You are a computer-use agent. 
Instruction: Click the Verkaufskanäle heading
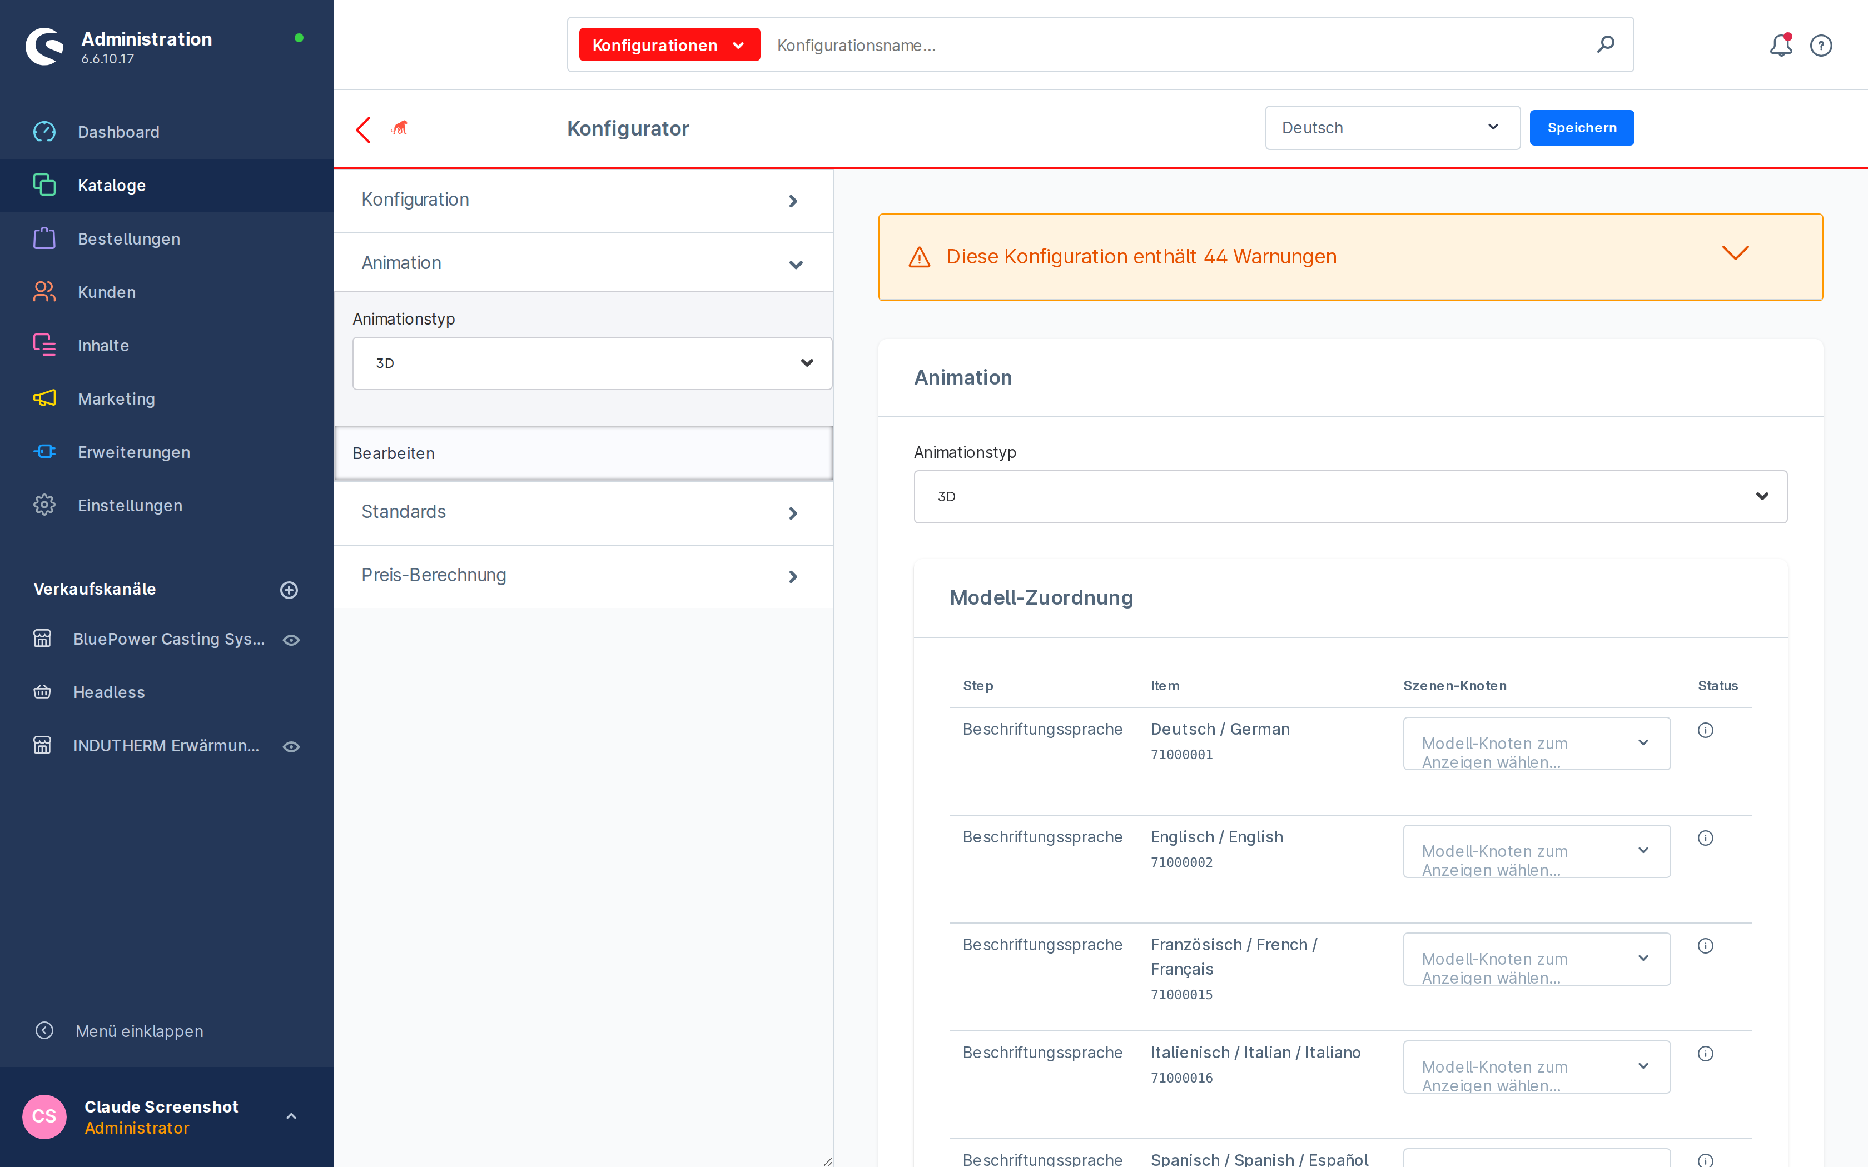[95, 589]
